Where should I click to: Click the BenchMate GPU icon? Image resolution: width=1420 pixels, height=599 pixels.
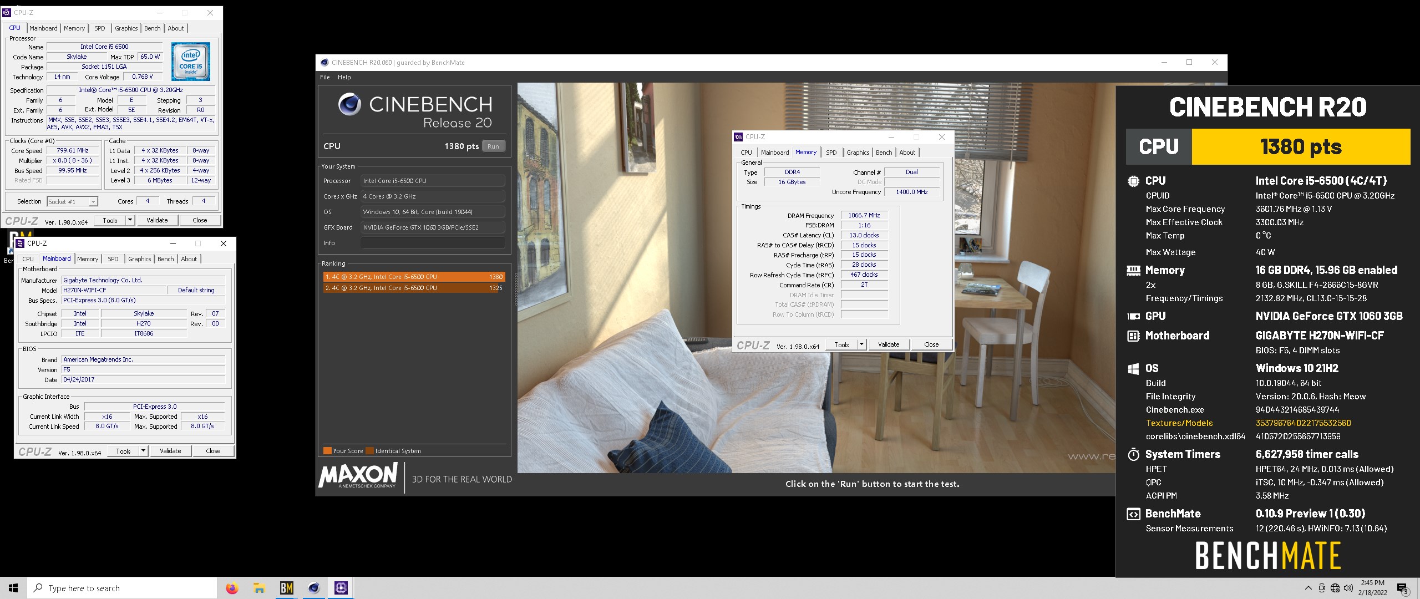1133,316
